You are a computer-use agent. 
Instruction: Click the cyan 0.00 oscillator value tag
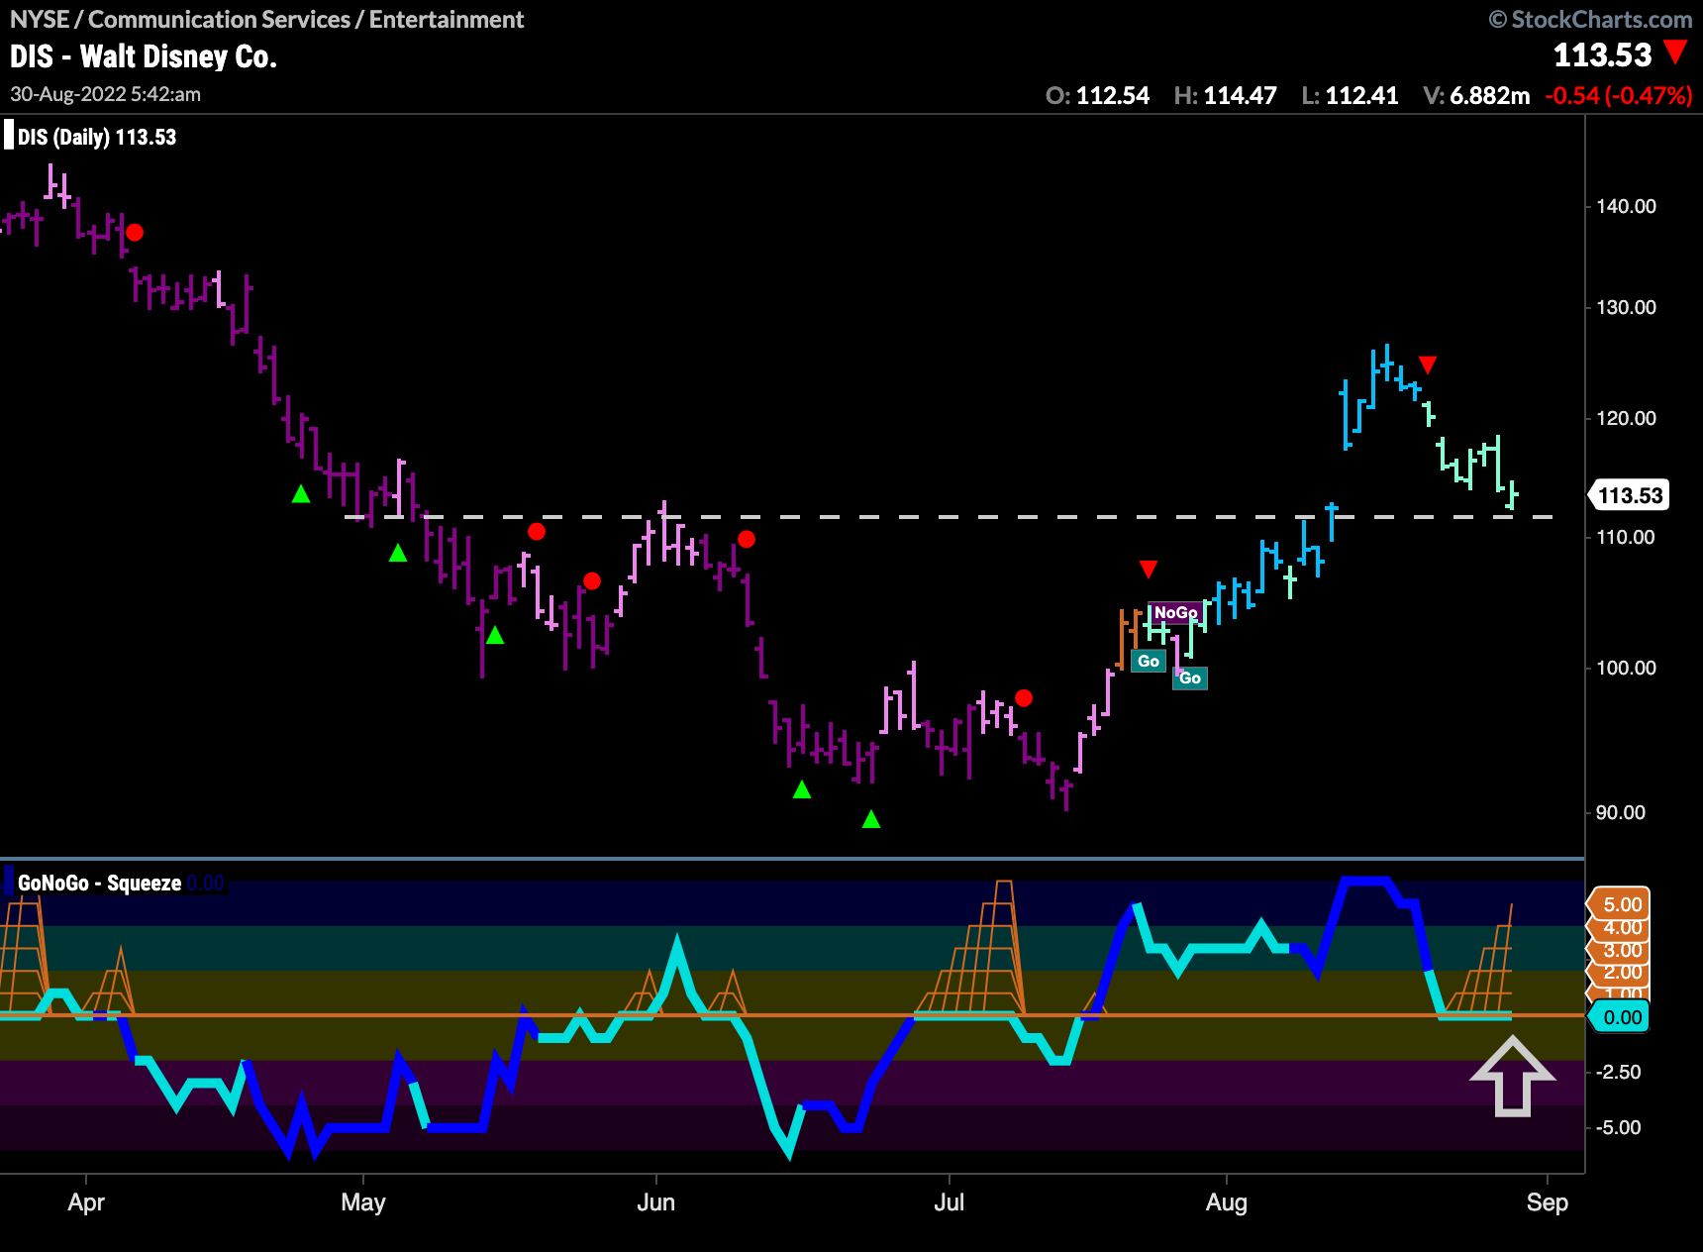1621,1017
